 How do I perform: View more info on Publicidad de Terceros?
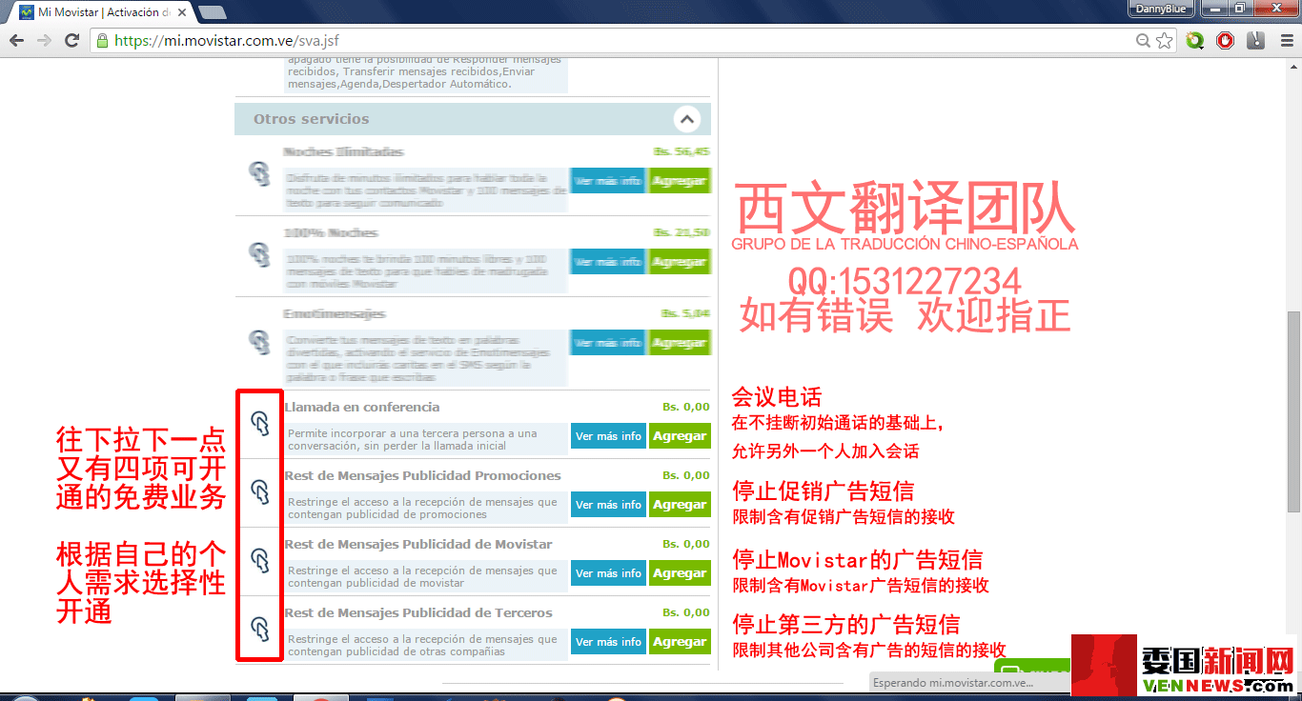click(608, 642)
